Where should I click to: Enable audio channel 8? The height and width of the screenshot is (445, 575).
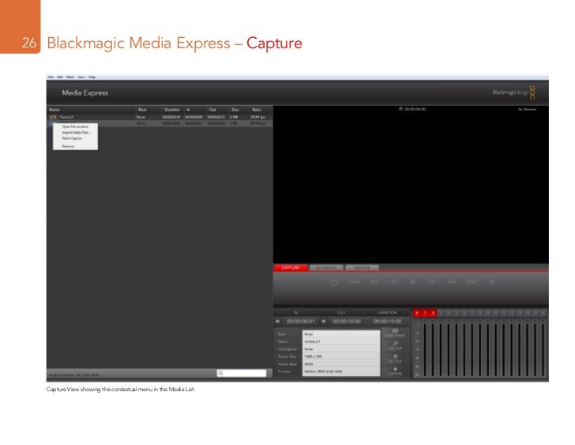[480, 313]
